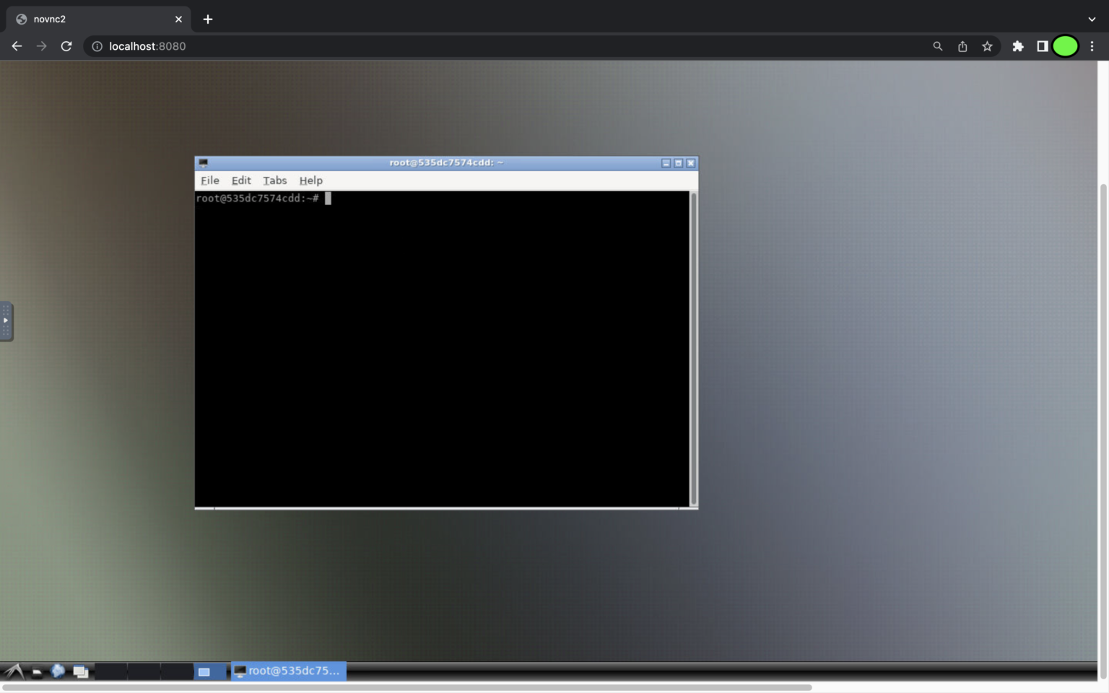Click the green profile avatar in Chrome
1109x693 pixels.
pyautogui.click(x=1065, y=45)
